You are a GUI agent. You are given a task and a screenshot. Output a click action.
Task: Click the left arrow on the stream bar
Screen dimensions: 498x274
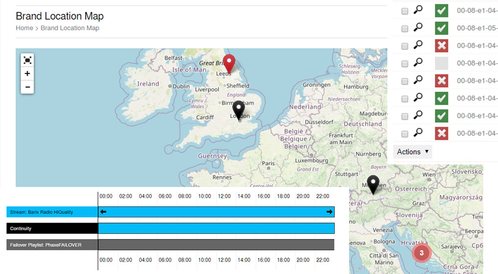pos(104,212)
